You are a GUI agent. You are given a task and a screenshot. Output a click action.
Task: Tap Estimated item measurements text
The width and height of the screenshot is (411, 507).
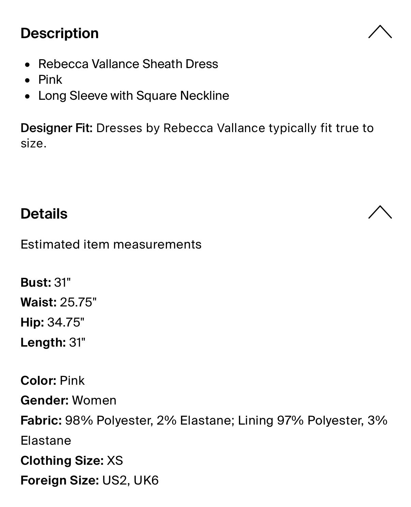pos(111,244)
